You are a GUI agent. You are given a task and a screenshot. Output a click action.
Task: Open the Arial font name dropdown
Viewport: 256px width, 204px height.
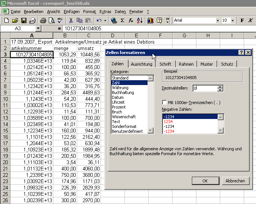coord(218,21)
